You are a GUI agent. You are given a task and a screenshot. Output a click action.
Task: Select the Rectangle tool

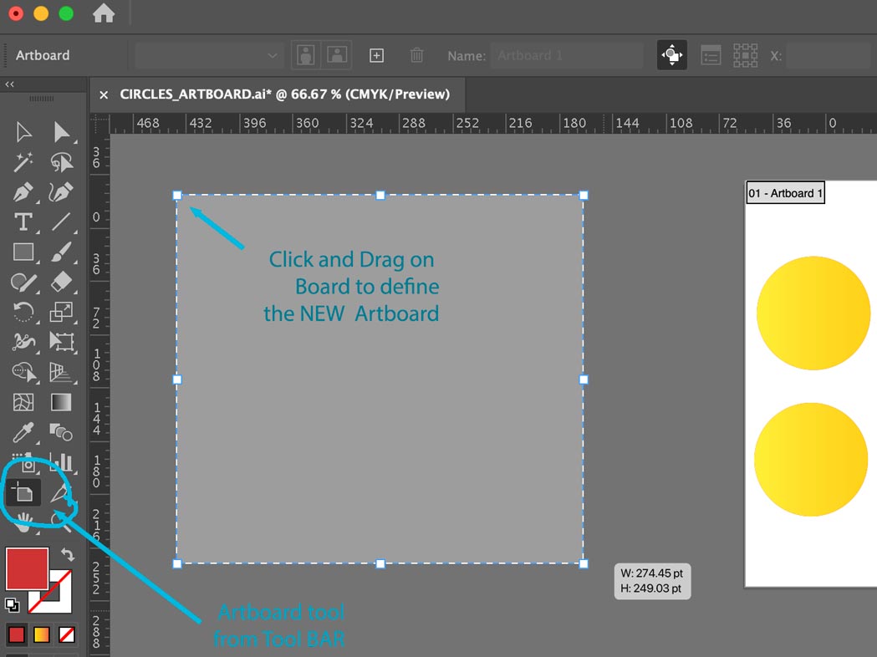pos(23,252)
